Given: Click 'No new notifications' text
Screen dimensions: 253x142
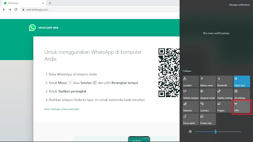Looking at the screenshot, I should point(216,33).
